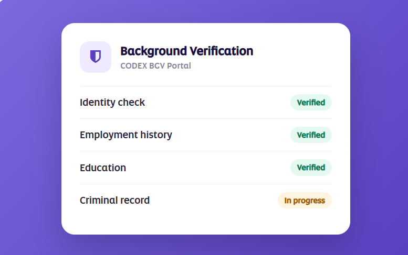The image size is (408, 255).
Task: Click the Identity check Verified badge
Action: [x=311, y=103]
